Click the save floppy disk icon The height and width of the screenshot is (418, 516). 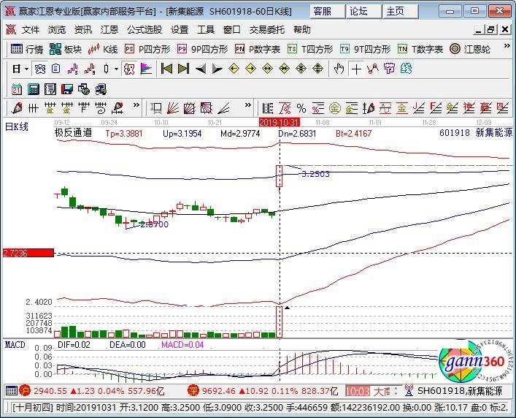pos(67,88)
